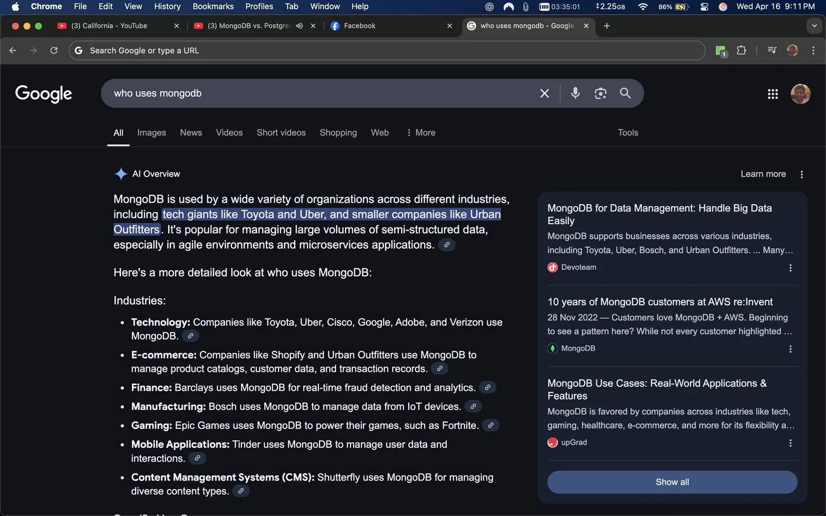Switch to the Short videos tab
This screenshot has height=516, width=826.
(281, 133)
